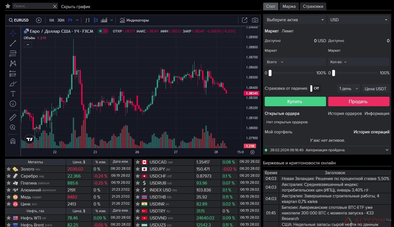Open the Индикаторы indicators menu
The width and height of the screenshot is (394, 227).
click(134, 20)
